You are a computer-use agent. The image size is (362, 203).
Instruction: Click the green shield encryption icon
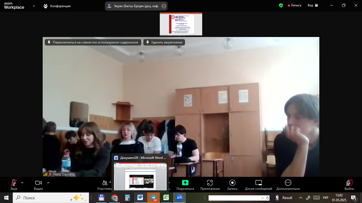pos(281,5)
